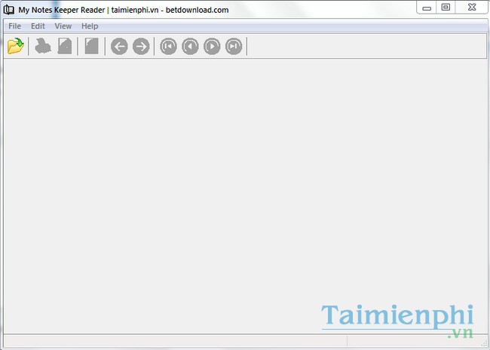Click the My Notes Keeper Reader title icon
The image size is (490, 350).
coord(9,10)
